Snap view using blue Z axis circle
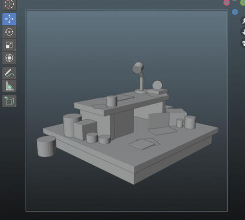Viewport: 245px width, 220px height. pyautogui.click(x=235, y=12)
